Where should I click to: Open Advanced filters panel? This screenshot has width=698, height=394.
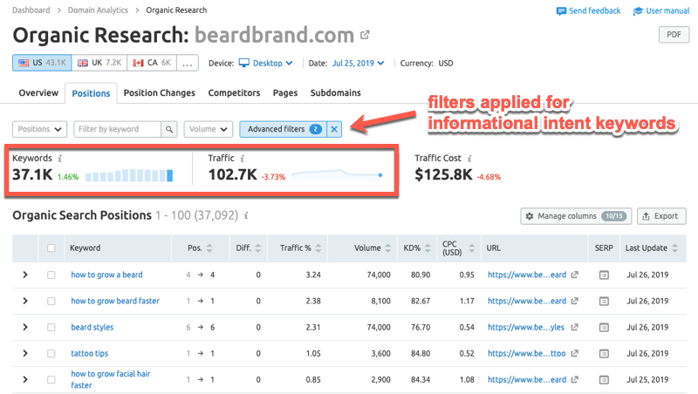[283, 129]
